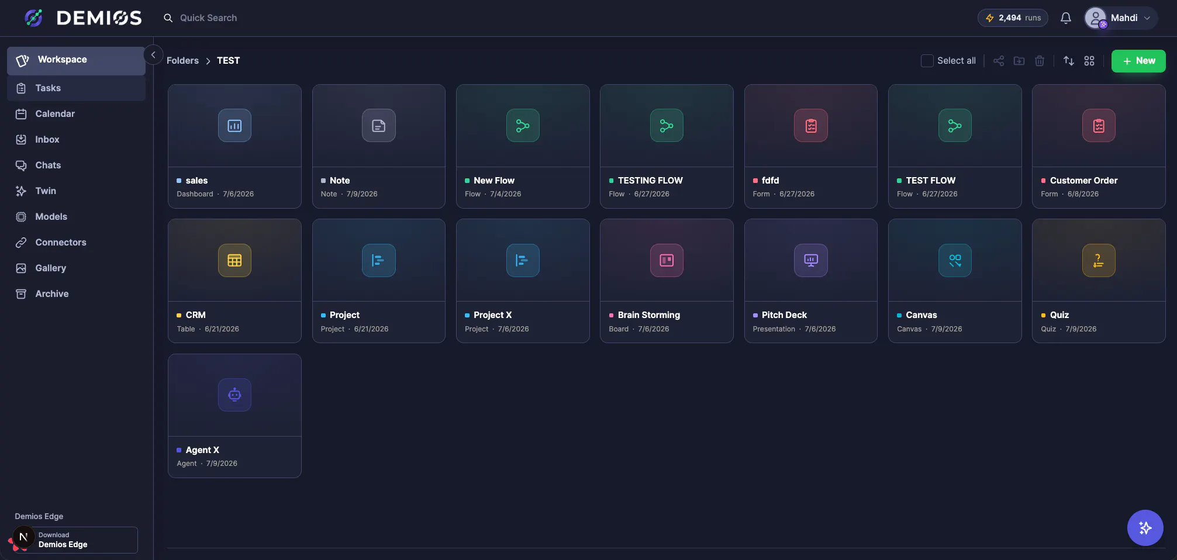Click the 2,494 runs badge
Image resolution: width=1177 pixels, height=560 pixels.
coord(1013,18)
